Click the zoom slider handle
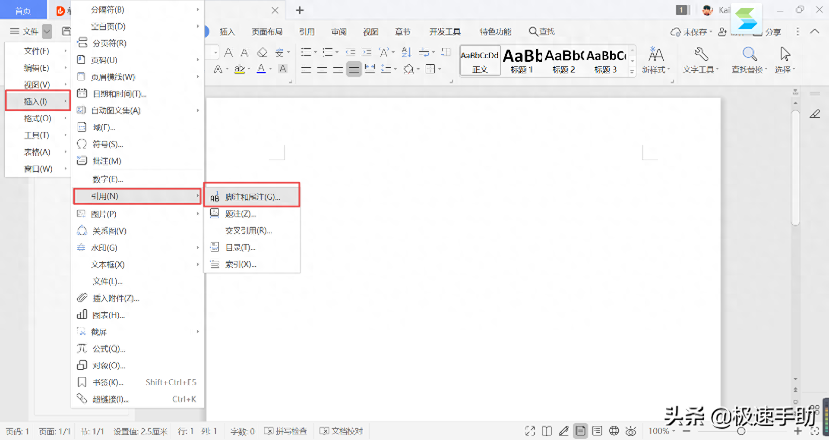The image size is (829, 440). tap(741, 431)
